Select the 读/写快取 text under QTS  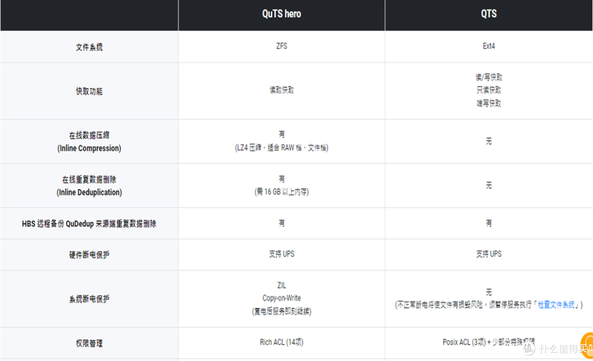489,77
